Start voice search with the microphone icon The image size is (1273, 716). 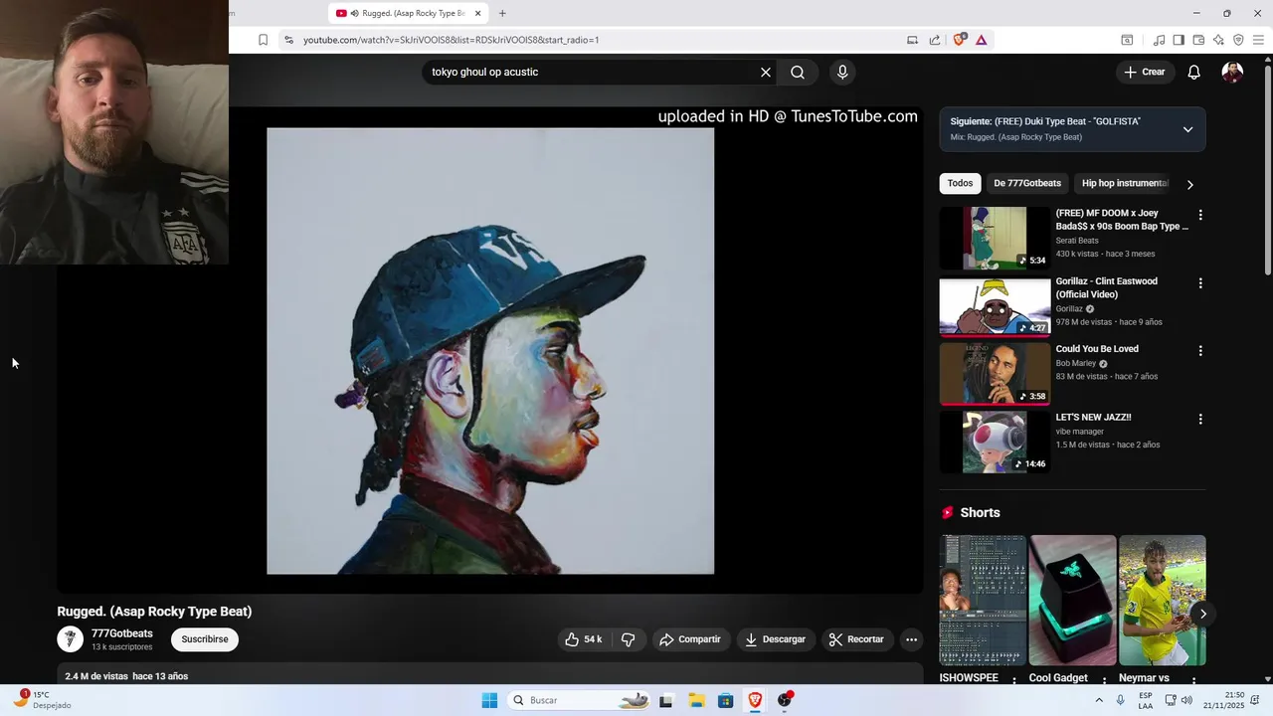point(842,72)
